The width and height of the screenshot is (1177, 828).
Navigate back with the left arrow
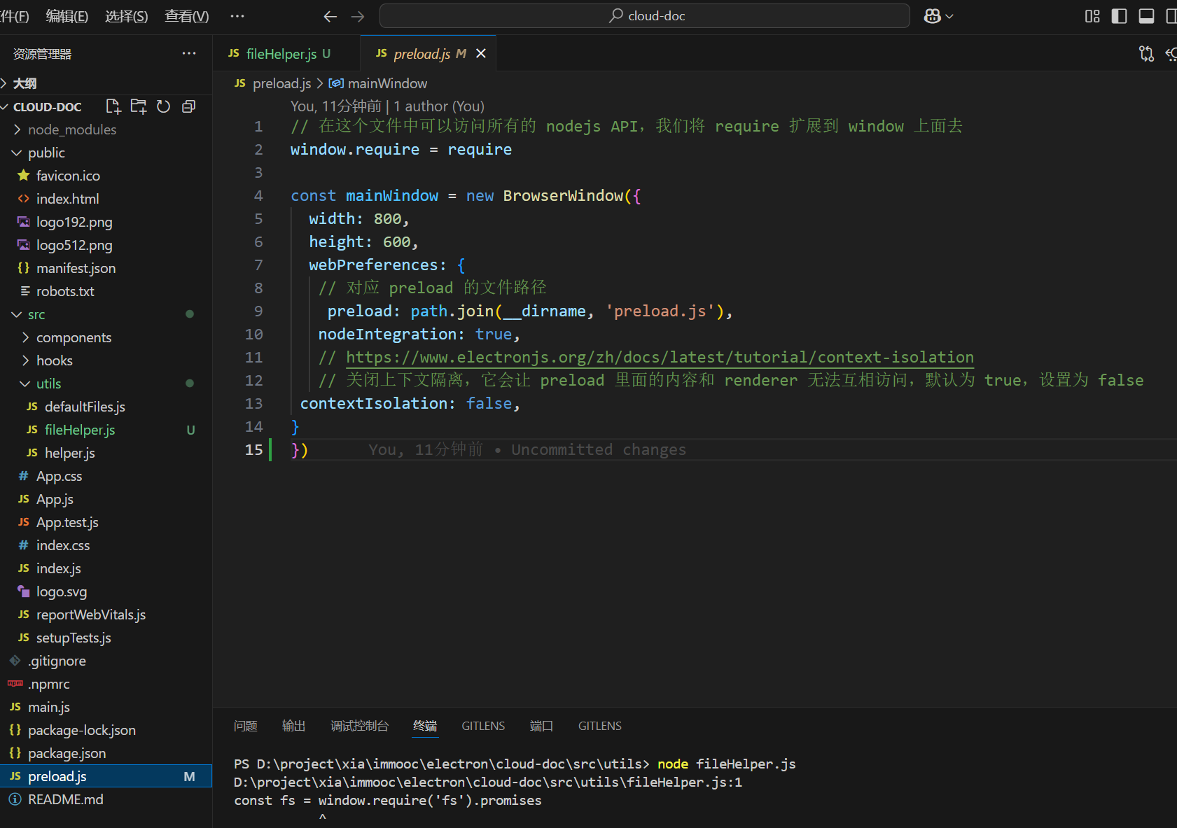330,16
